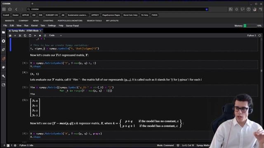Click the Ytm code cell [5]
Screen dimensions: 264x148
(x=144, y=90)
